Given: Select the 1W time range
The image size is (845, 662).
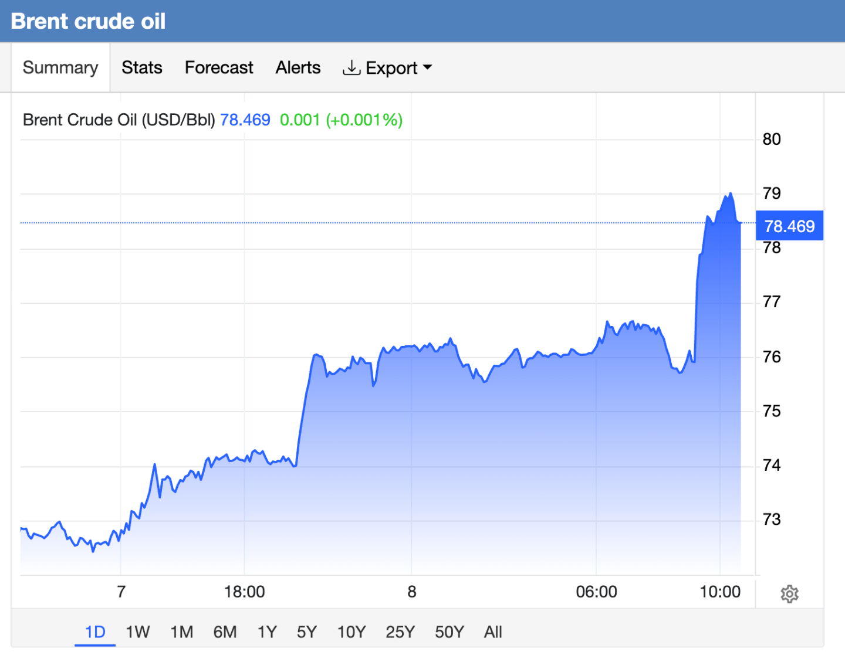Looking at the screenshot, I should click(138, 632).
